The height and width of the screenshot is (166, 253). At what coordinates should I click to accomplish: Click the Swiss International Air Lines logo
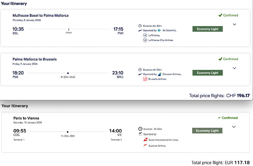pyautogui.click(x=146, y=140)
